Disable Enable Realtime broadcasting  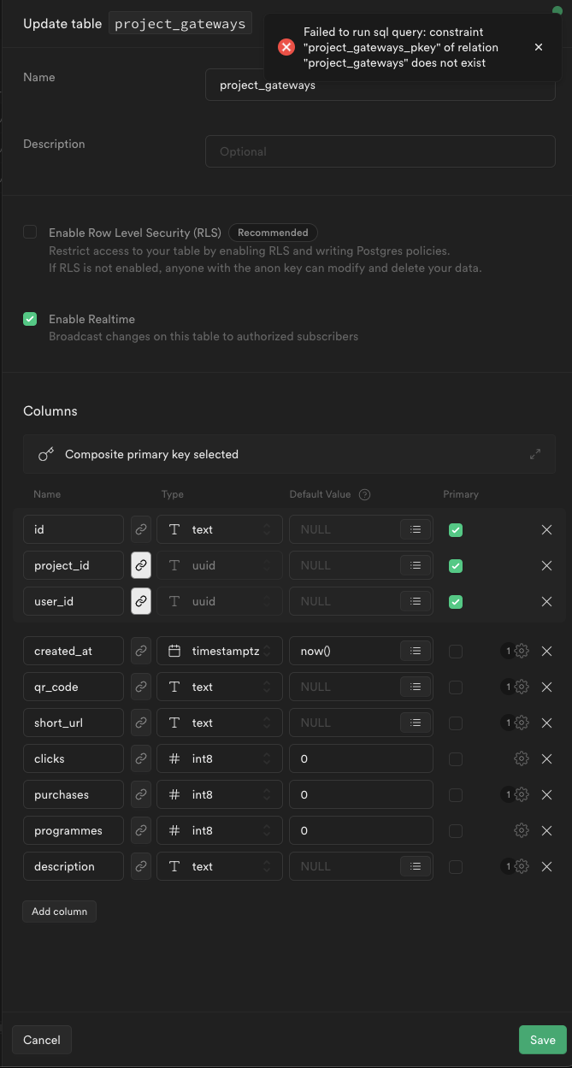30,318
